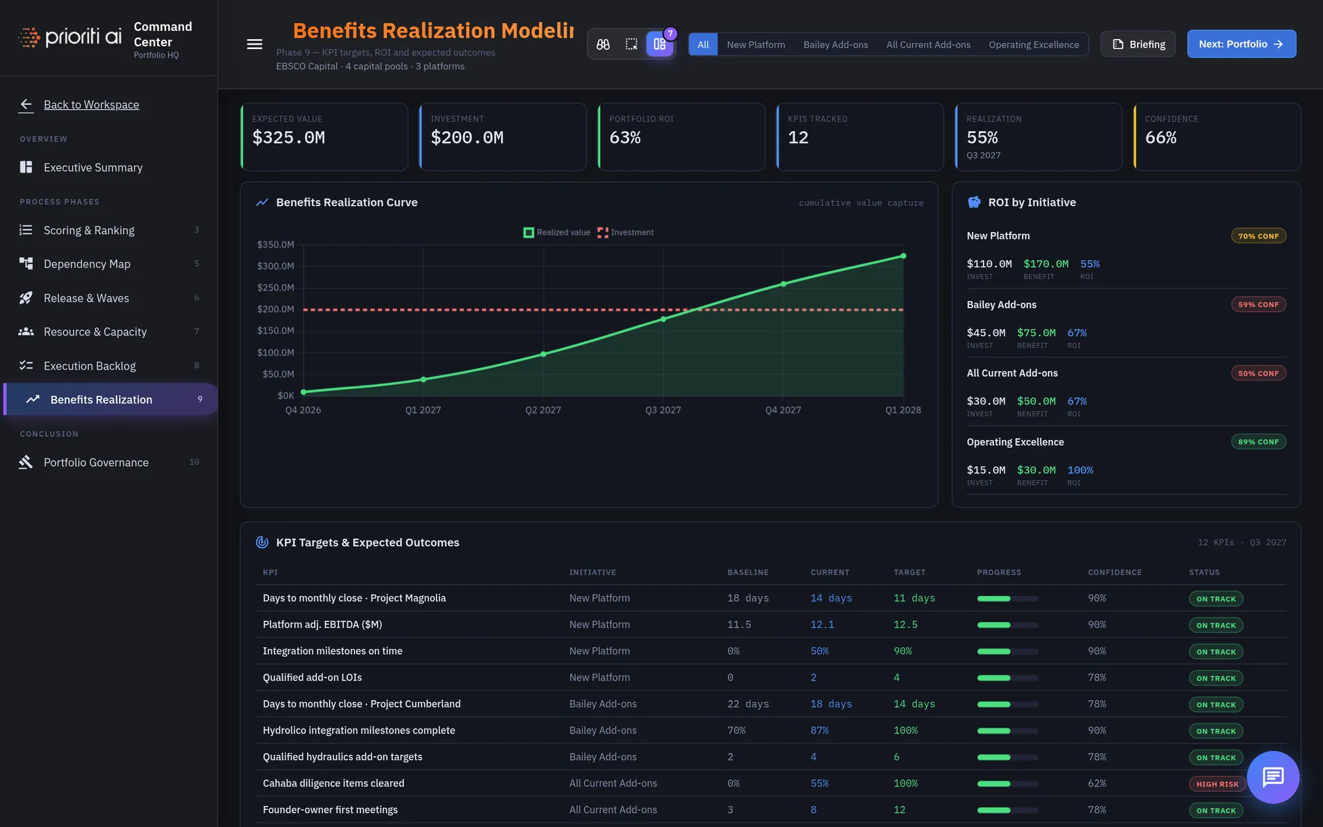Open Dependency Map phase
The width and height of the screenshot is (1323, 827).
(109, 264)
